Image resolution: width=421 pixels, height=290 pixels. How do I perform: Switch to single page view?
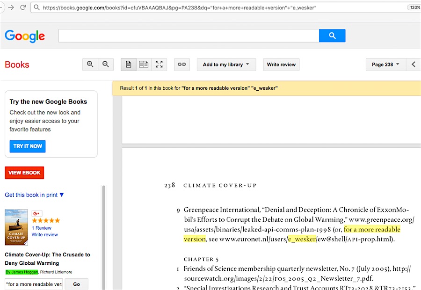[x=129, y=65]
